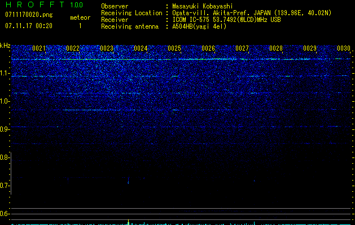Viewport: 355px width, 225px height.
Task: Click the 0026 time marker
Action: [208, 48]
